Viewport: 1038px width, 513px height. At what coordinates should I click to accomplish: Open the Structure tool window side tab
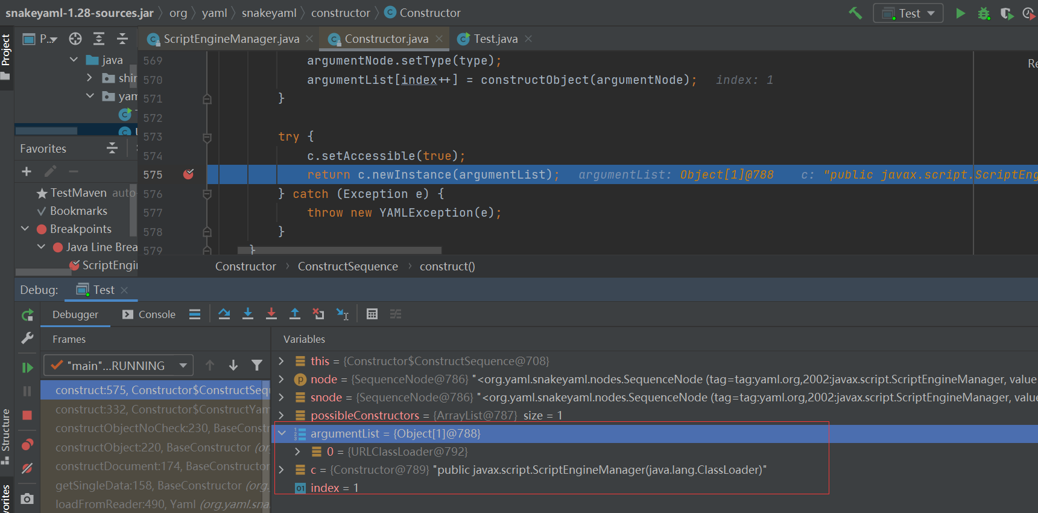pos(6,437)
